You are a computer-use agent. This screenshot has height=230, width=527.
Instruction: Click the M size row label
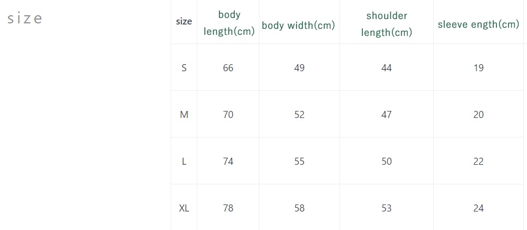[184, 115]
